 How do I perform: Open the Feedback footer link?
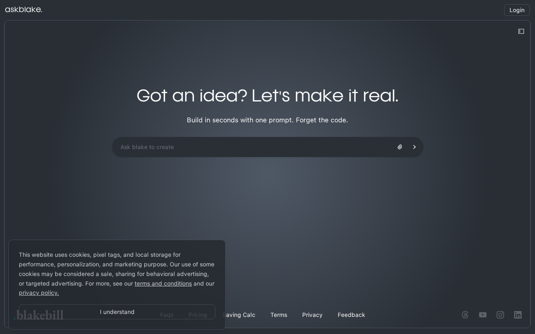[x=352, y=315]
